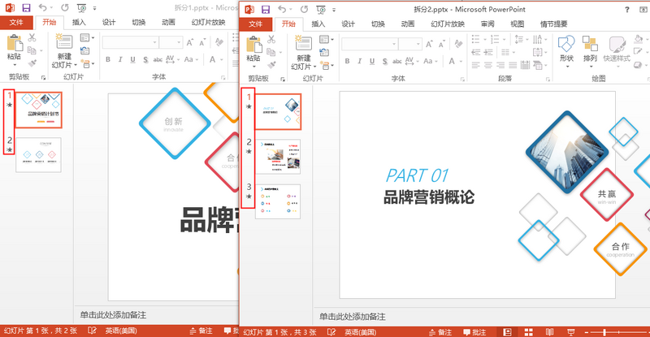650x337 pixels.
Task: Click the 形状 shapes icon
Action: click(x=566, y=44)
